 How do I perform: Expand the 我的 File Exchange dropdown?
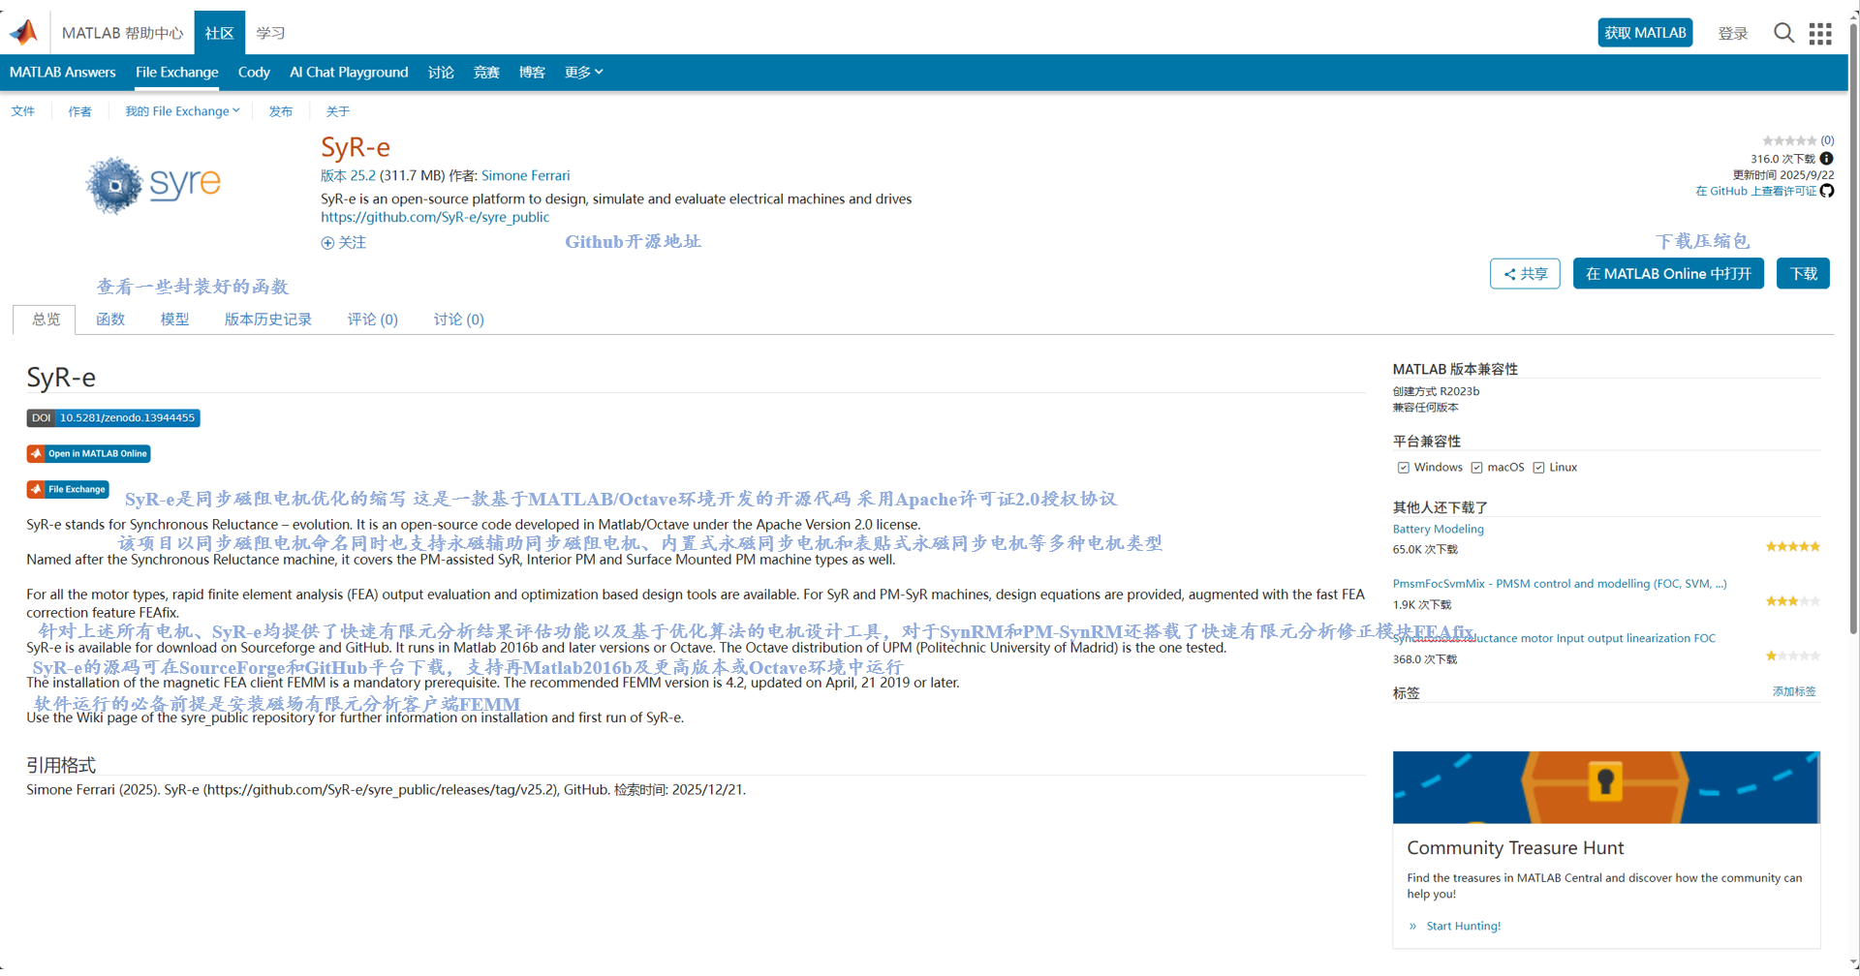[x=182, y=111]
